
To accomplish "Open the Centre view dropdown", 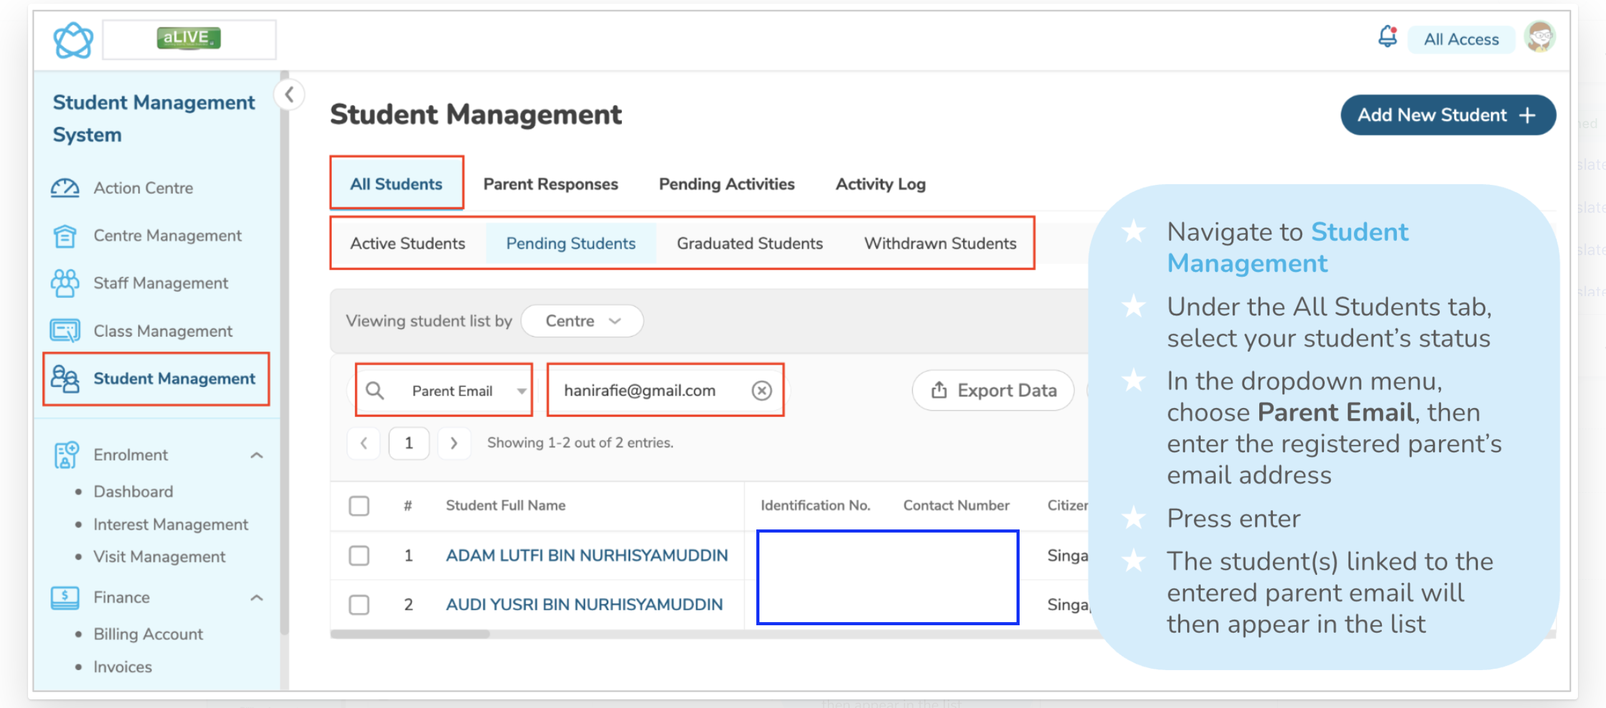I will tap(581, 321).
